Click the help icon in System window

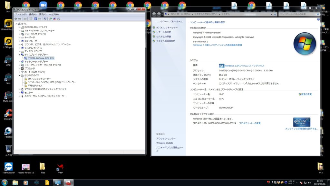pyautogui.click(x=318, y=19)
